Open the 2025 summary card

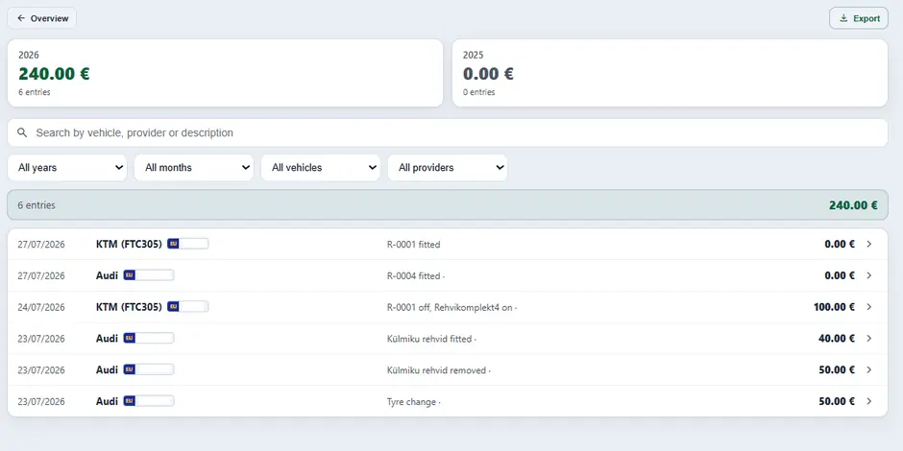[x=670, y=73]
